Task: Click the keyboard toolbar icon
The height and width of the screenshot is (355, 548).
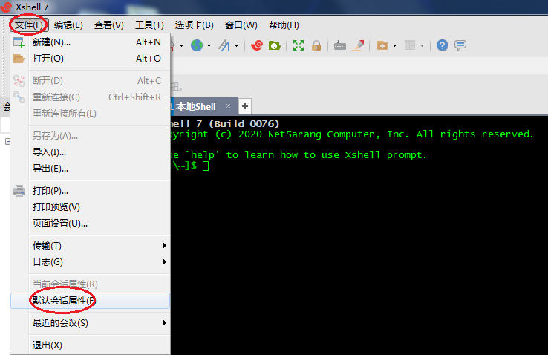Action: (339, 45)
